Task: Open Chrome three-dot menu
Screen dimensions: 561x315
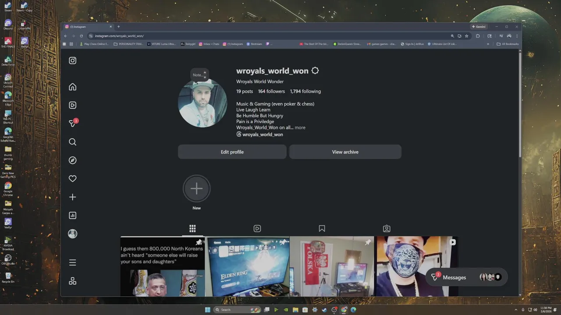Action: pyautogui.click(x=517, y=36)
